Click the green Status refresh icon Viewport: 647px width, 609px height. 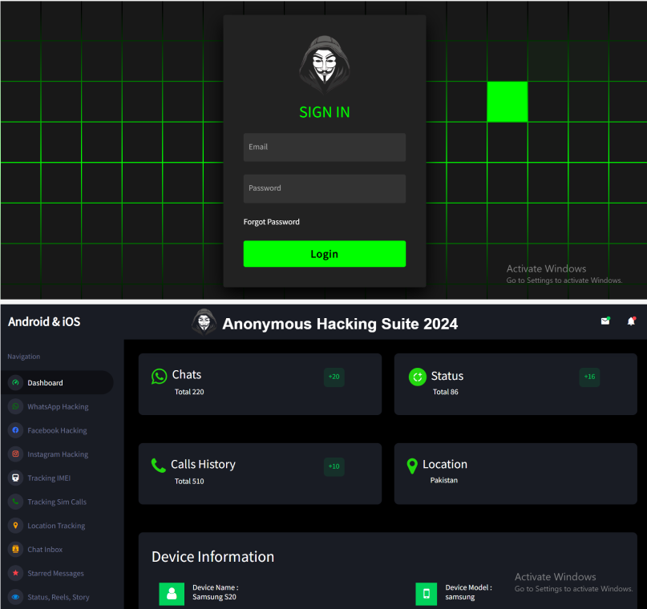tap(417, 377)
